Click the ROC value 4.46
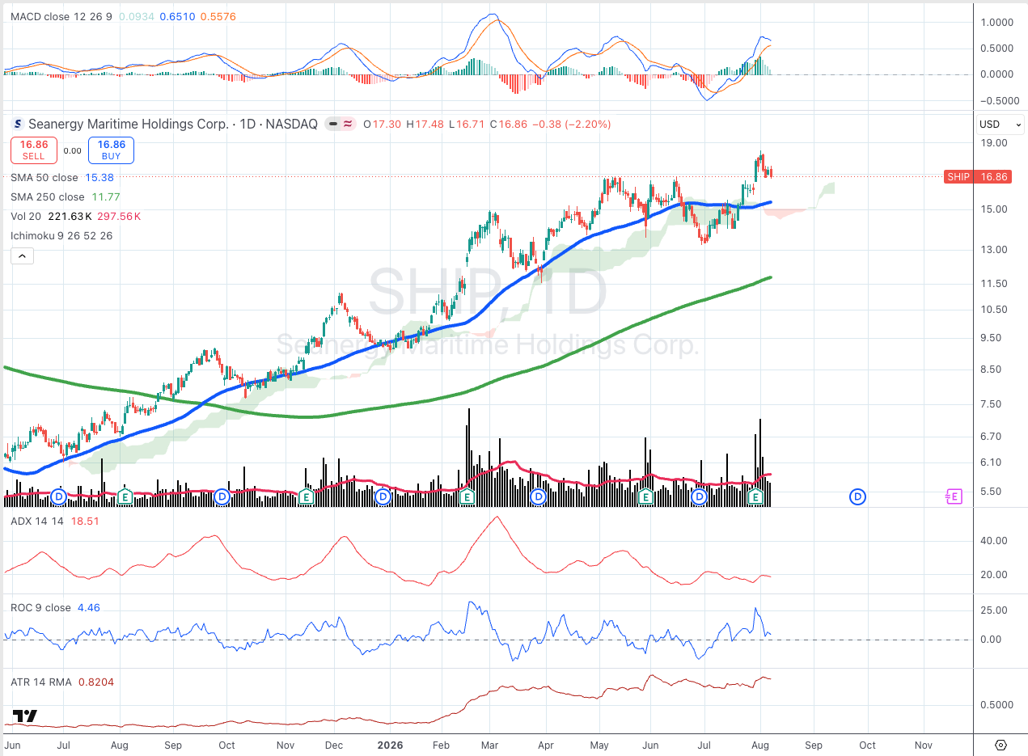The width and height of the screenshot is (1028, 756). (x=89, y=608)
